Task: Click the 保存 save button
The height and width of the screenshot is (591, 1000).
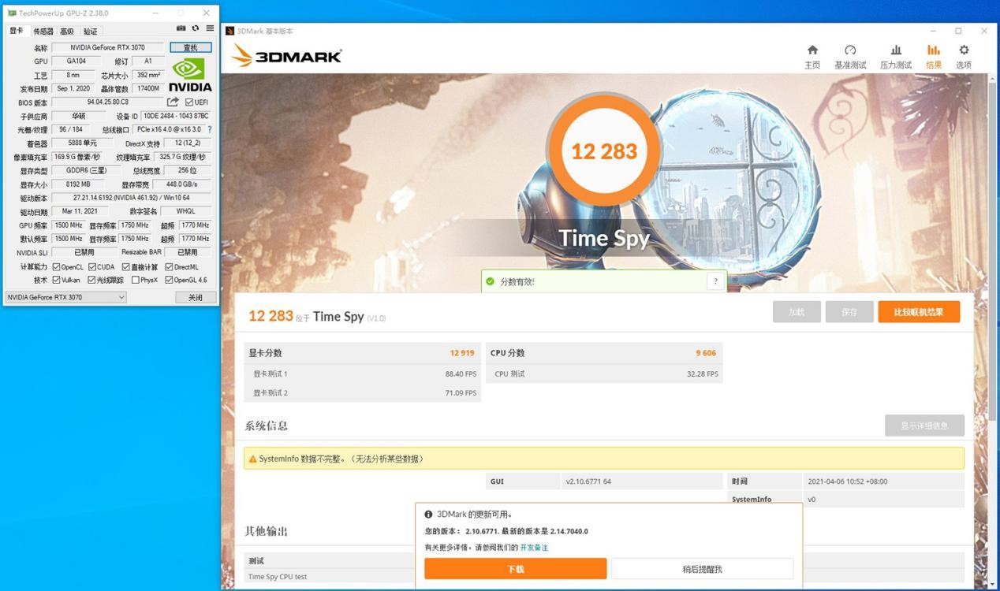Action: [849, 312]
